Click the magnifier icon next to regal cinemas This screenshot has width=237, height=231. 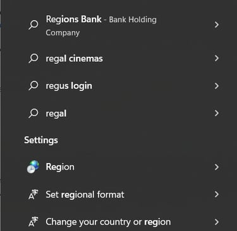coord(33,58)
